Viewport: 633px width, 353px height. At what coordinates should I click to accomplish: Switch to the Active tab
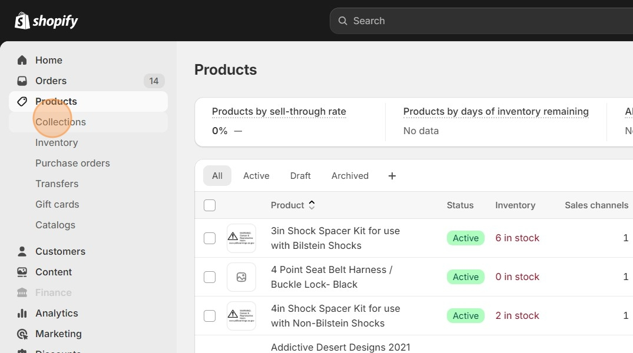(256, 176)
